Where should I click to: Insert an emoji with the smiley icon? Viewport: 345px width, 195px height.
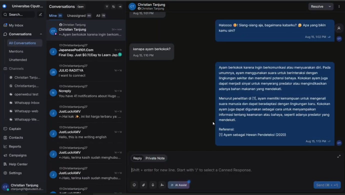pos(134,185)
